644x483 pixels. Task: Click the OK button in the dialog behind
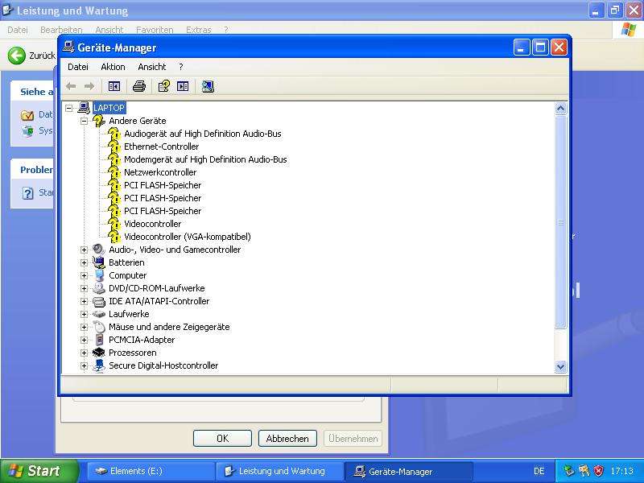[x=222, y=438]
